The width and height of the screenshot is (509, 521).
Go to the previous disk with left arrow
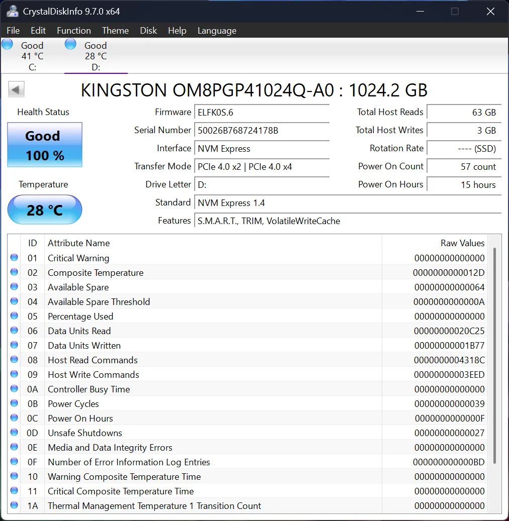pyautogui.click(x=16, y=89)
